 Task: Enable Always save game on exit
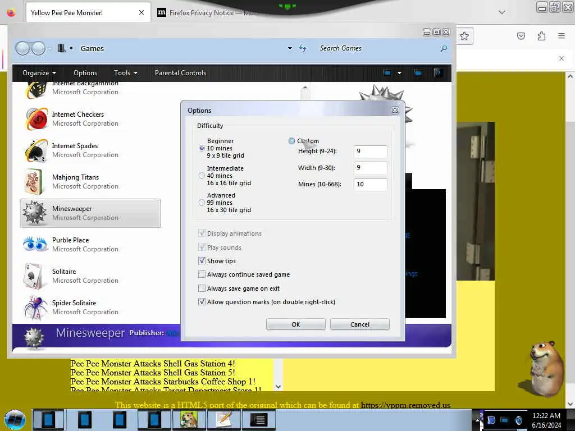pyautogui.click(x=202, y=288)
